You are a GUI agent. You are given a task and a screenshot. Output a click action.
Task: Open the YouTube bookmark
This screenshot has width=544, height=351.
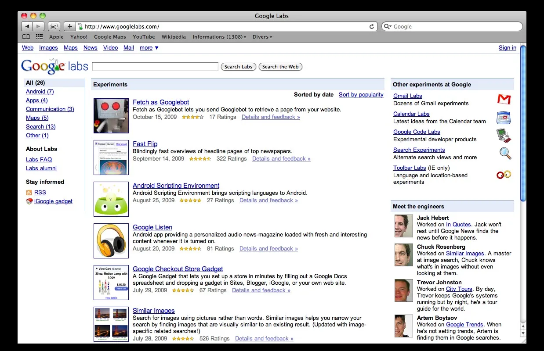tap(144, 37)
